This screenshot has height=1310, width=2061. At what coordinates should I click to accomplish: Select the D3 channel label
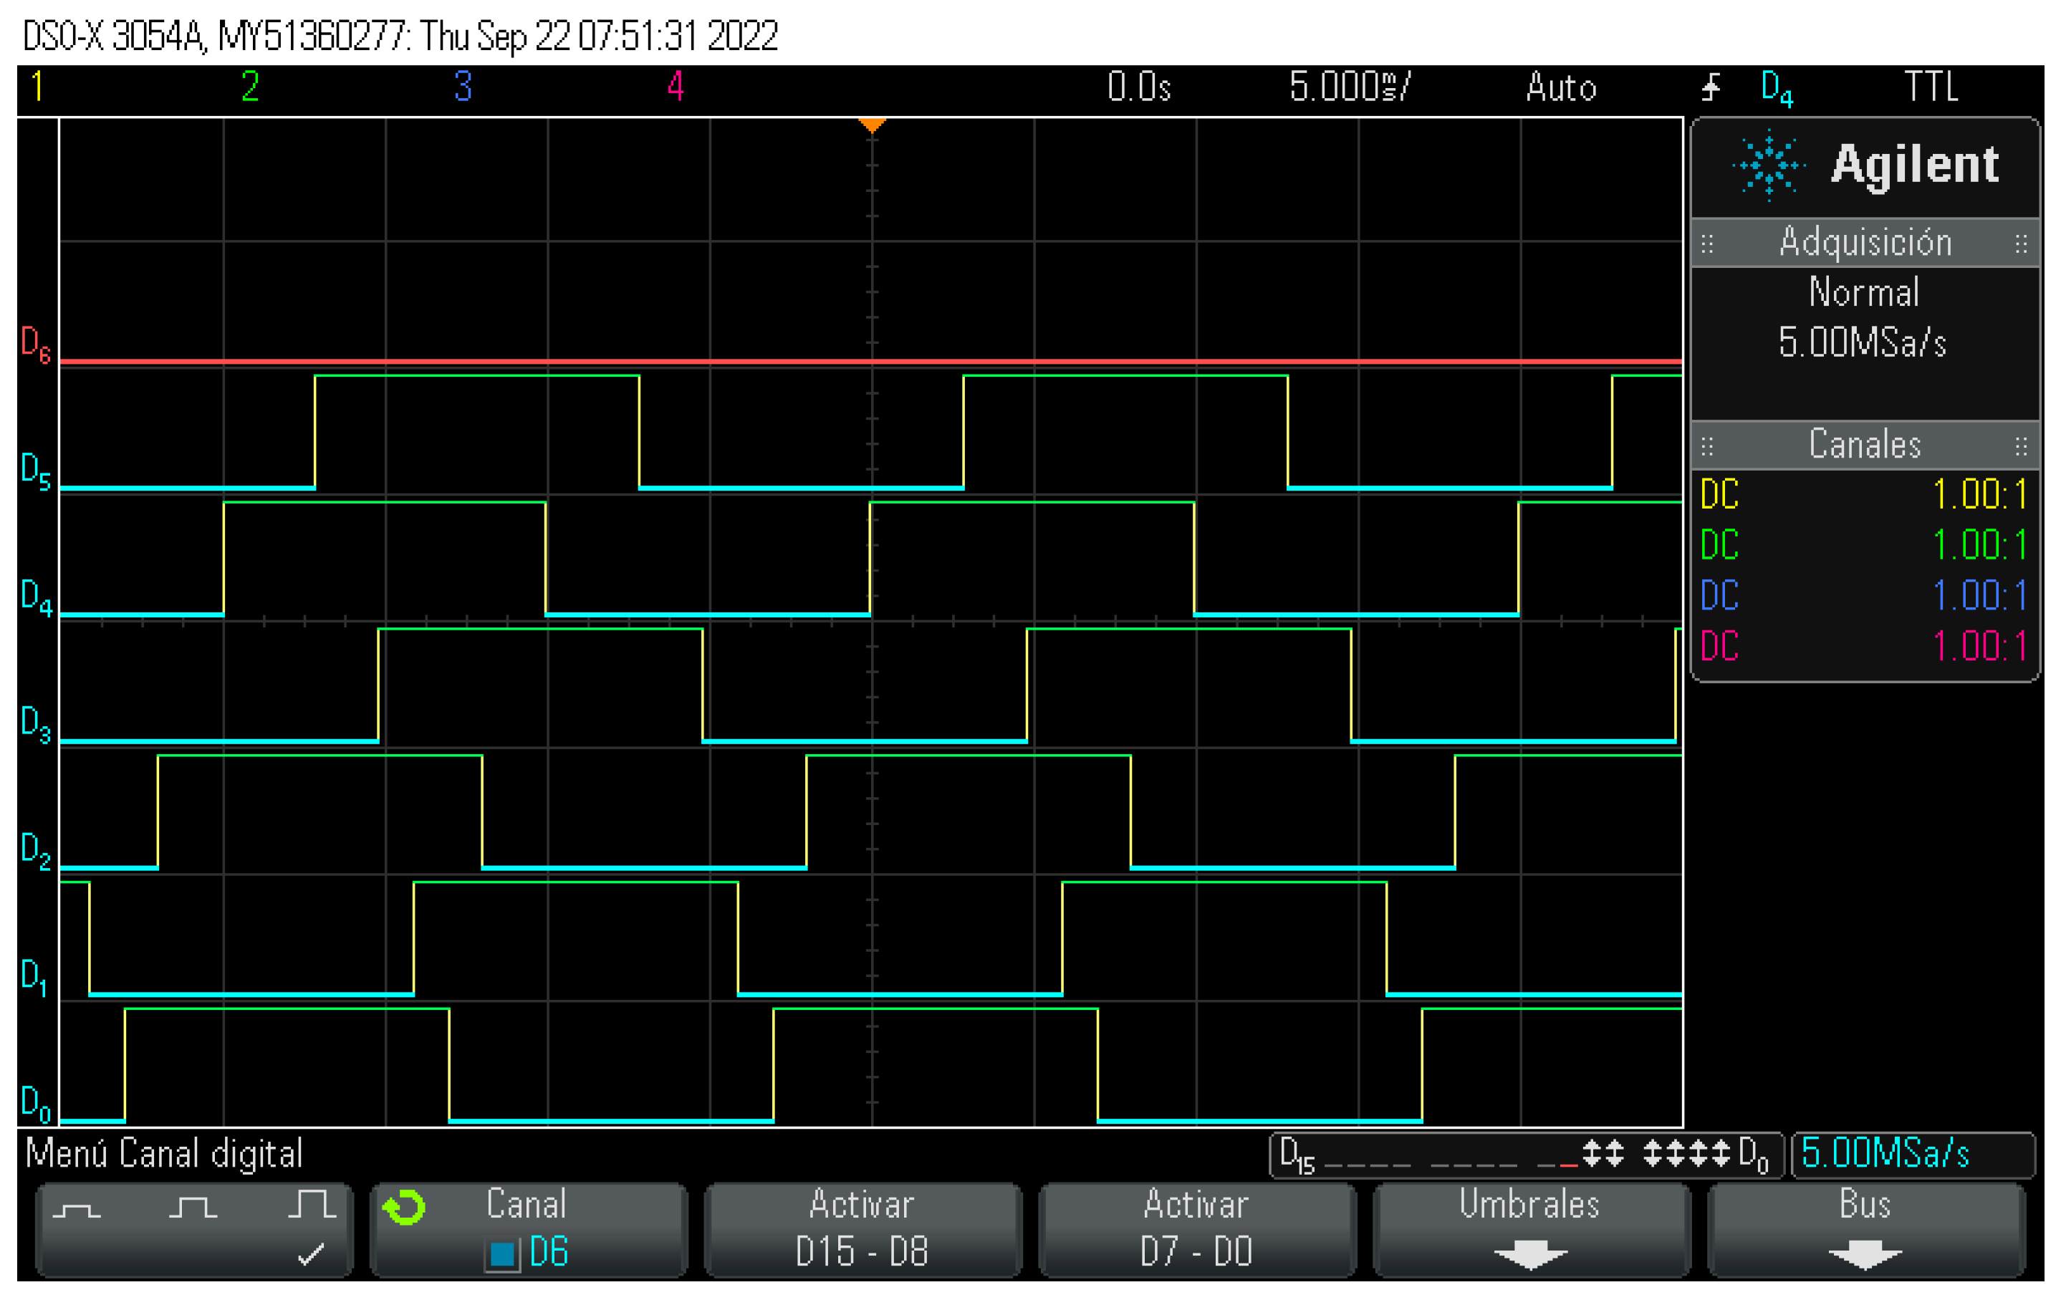point(36,724)
